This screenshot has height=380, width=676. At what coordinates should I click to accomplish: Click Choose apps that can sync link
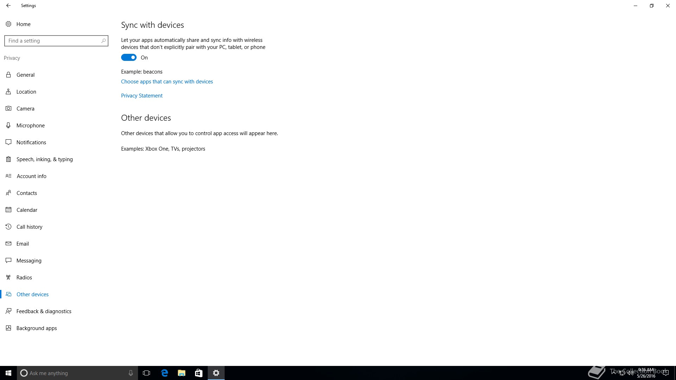tap(167, 82)
